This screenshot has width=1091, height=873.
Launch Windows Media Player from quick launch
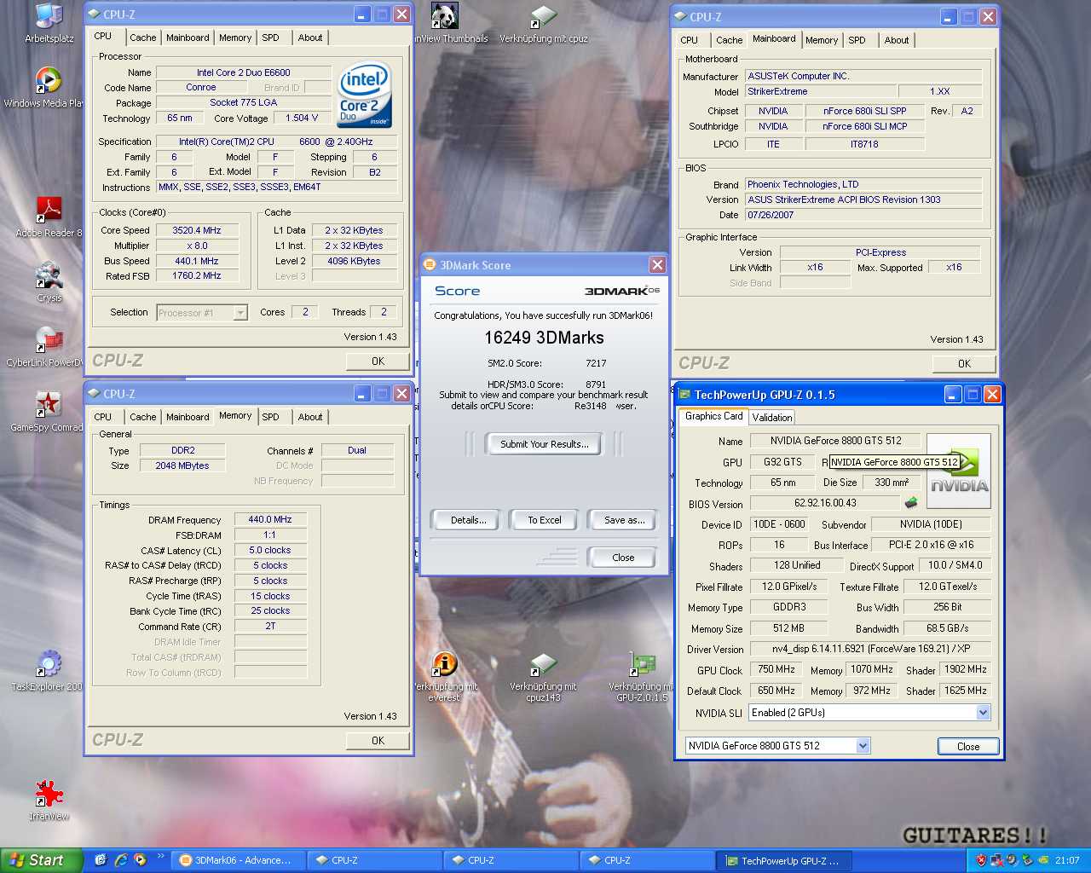tap(140, 860)
